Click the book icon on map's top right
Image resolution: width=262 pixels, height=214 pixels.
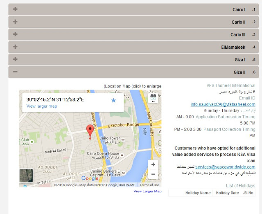click(x=153, y=98)
